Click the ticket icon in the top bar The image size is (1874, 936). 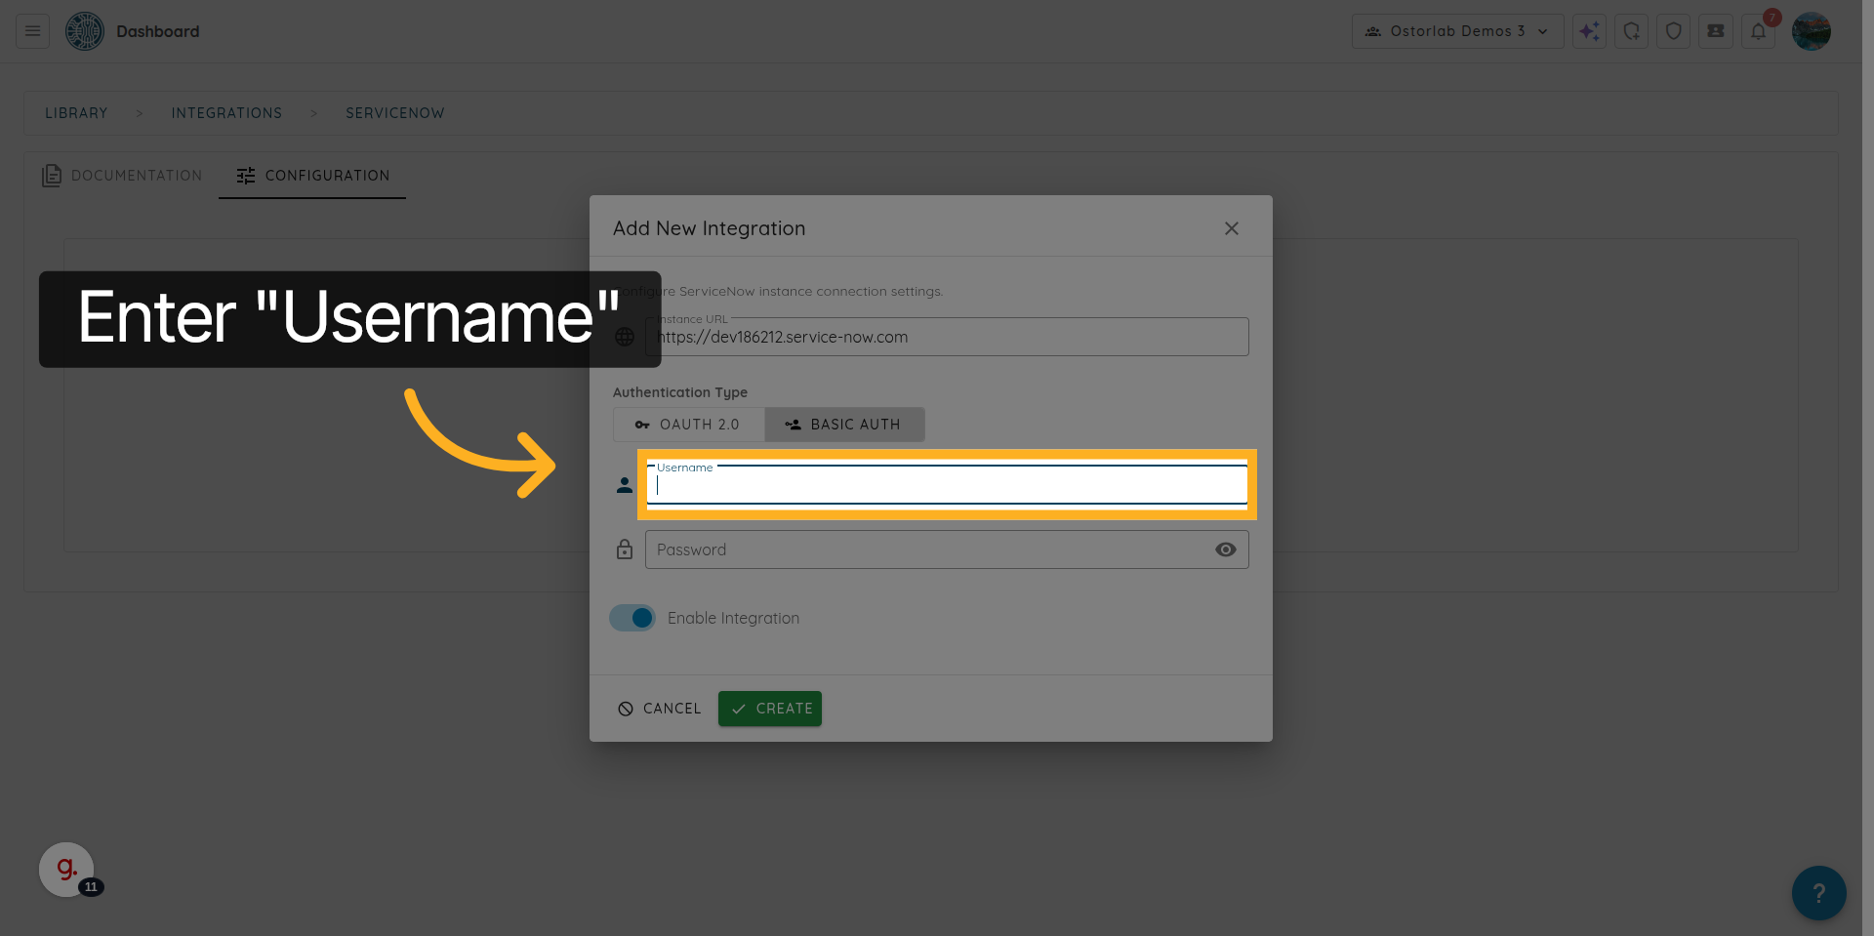[x=1715, y=30]
